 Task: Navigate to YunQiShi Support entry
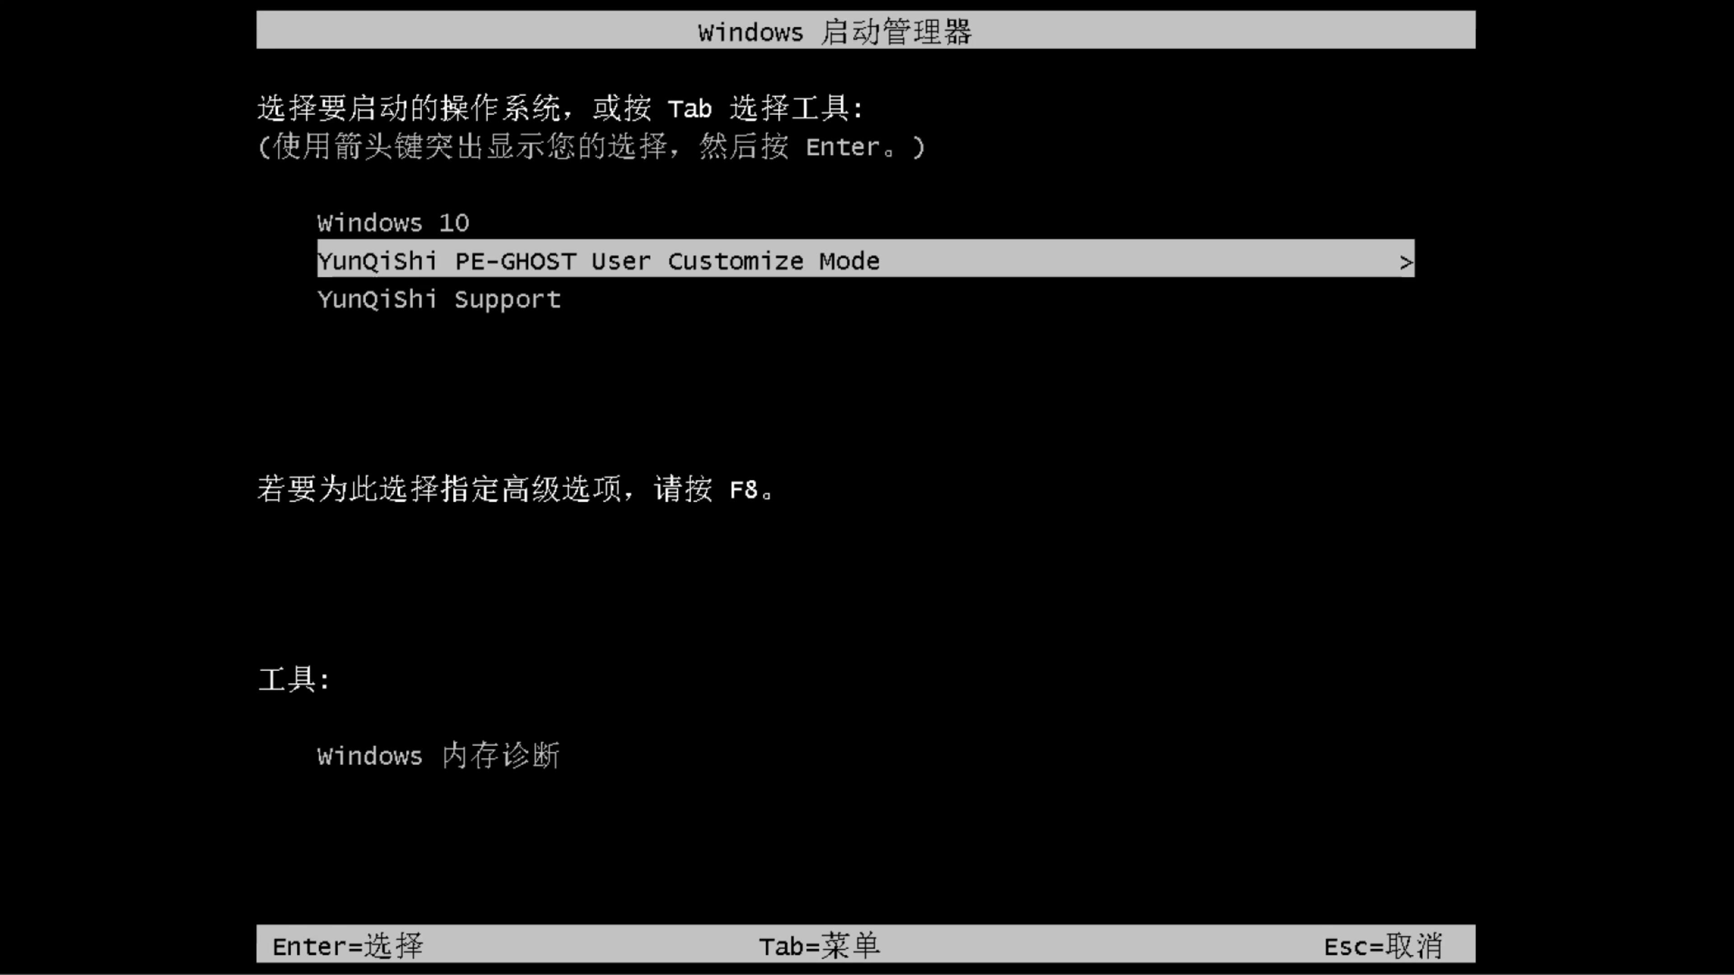pos(438,299)
